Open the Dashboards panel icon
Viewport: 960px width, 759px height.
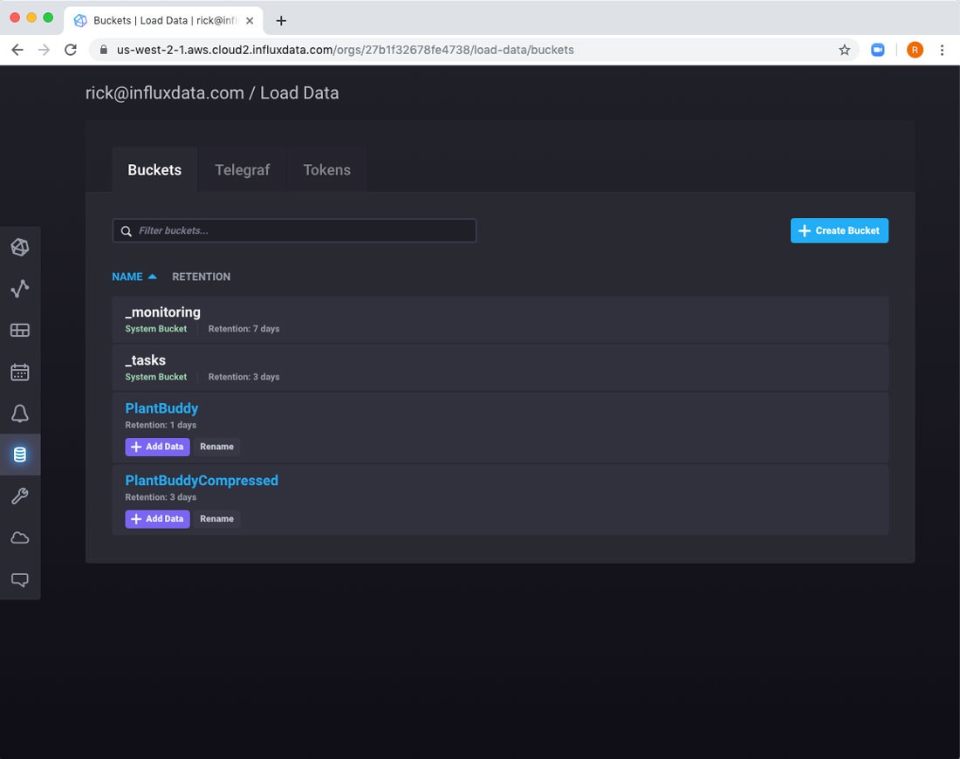pos(19,330)
